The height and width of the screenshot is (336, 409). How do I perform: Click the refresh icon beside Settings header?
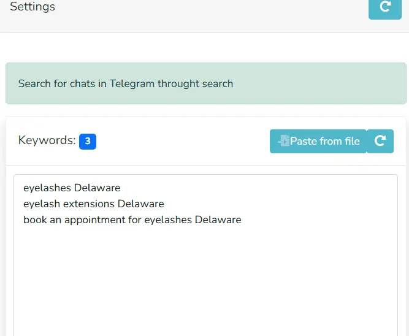point(384,8)
